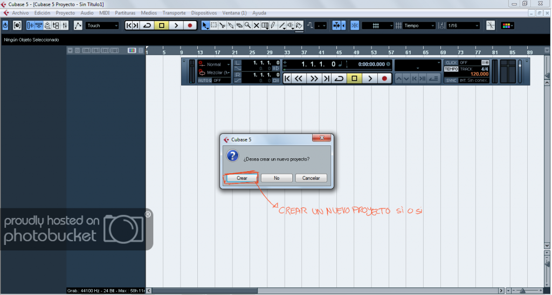
Task: Toggle the activate project power button
Action: pos(5,25)
